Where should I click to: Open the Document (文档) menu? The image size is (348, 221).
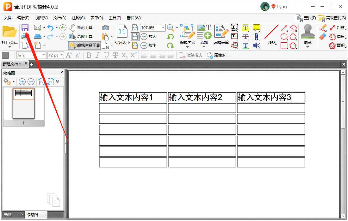(60, 18)
